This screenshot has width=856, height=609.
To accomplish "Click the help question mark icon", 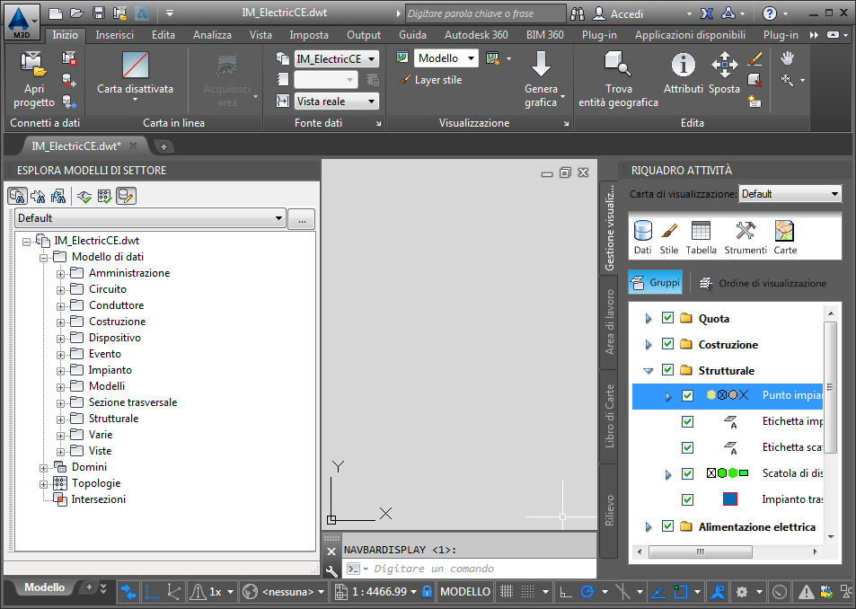I will tap(769, 13).
